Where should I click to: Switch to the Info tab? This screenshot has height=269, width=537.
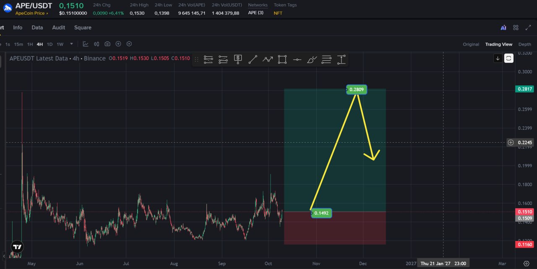(x=18, y=28)
